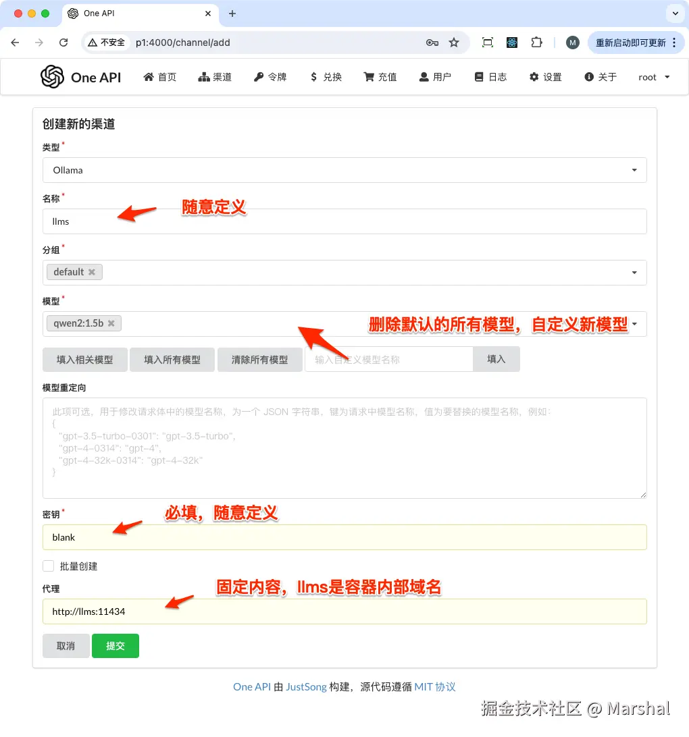Click the 填入 button for custom model
Viewport: 689px width, 737px height.
pyautogui.click(x=496, y=359)
